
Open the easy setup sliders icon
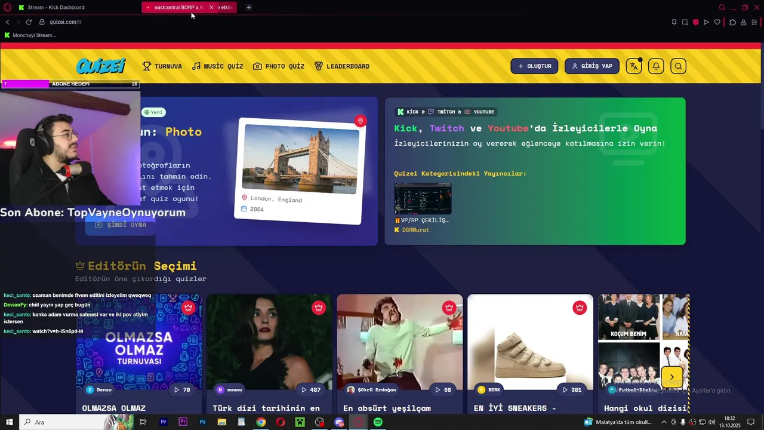point(754,22)
